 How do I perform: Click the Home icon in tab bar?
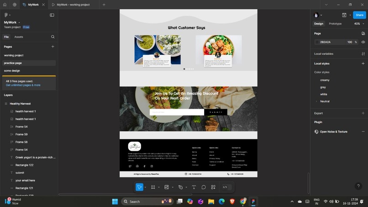5,5
